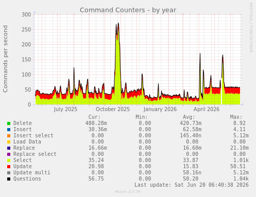Click Insert current value 30.36m
This screenshot has height=197, width=256.
98,129
